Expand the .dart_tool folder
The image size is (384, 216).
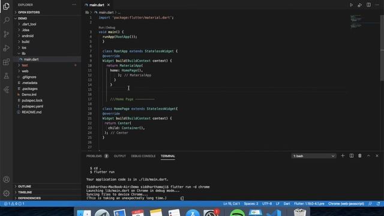pyautogui.click(x=29, y=24)
